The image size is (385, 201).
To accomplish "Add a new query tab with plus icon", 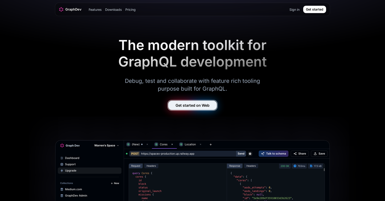I will (x=211, y=144).
